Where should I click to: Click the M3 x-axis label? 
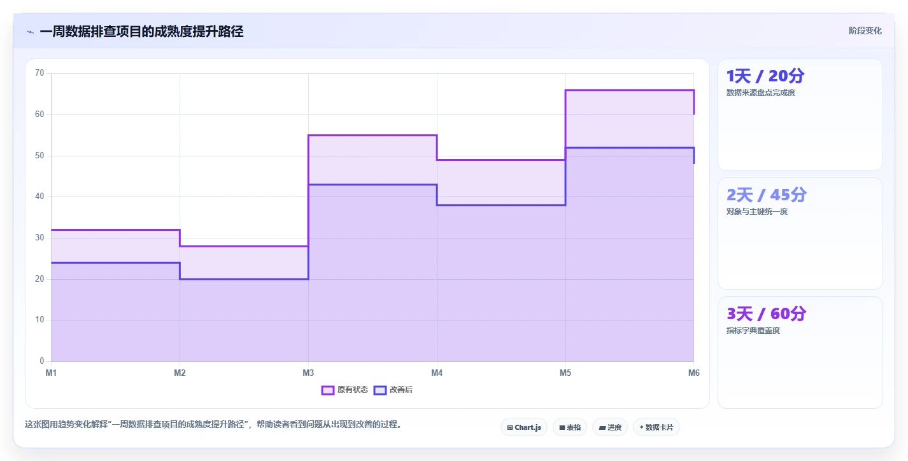pyautogui.click(x=308, y=373)
